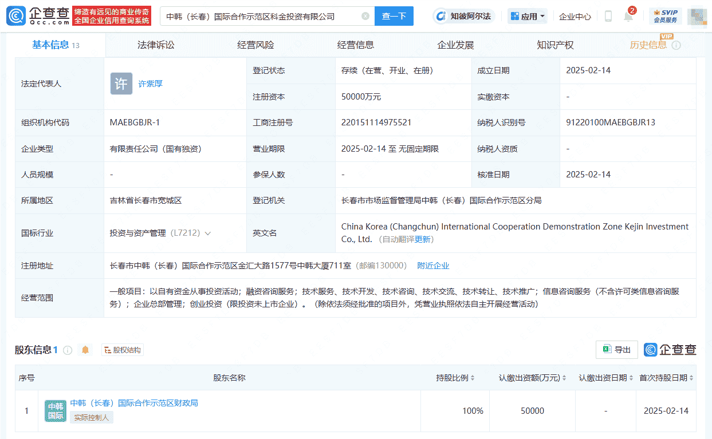The height and width of the screenshot is (439, 712).
Task: Switch to the 法律诉讼 tab
Action: [156, 45]
